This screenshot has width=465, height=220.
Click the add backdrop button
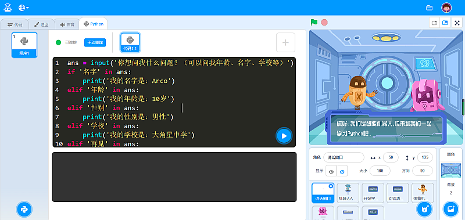pyautogui.click(x=451, y=209)
